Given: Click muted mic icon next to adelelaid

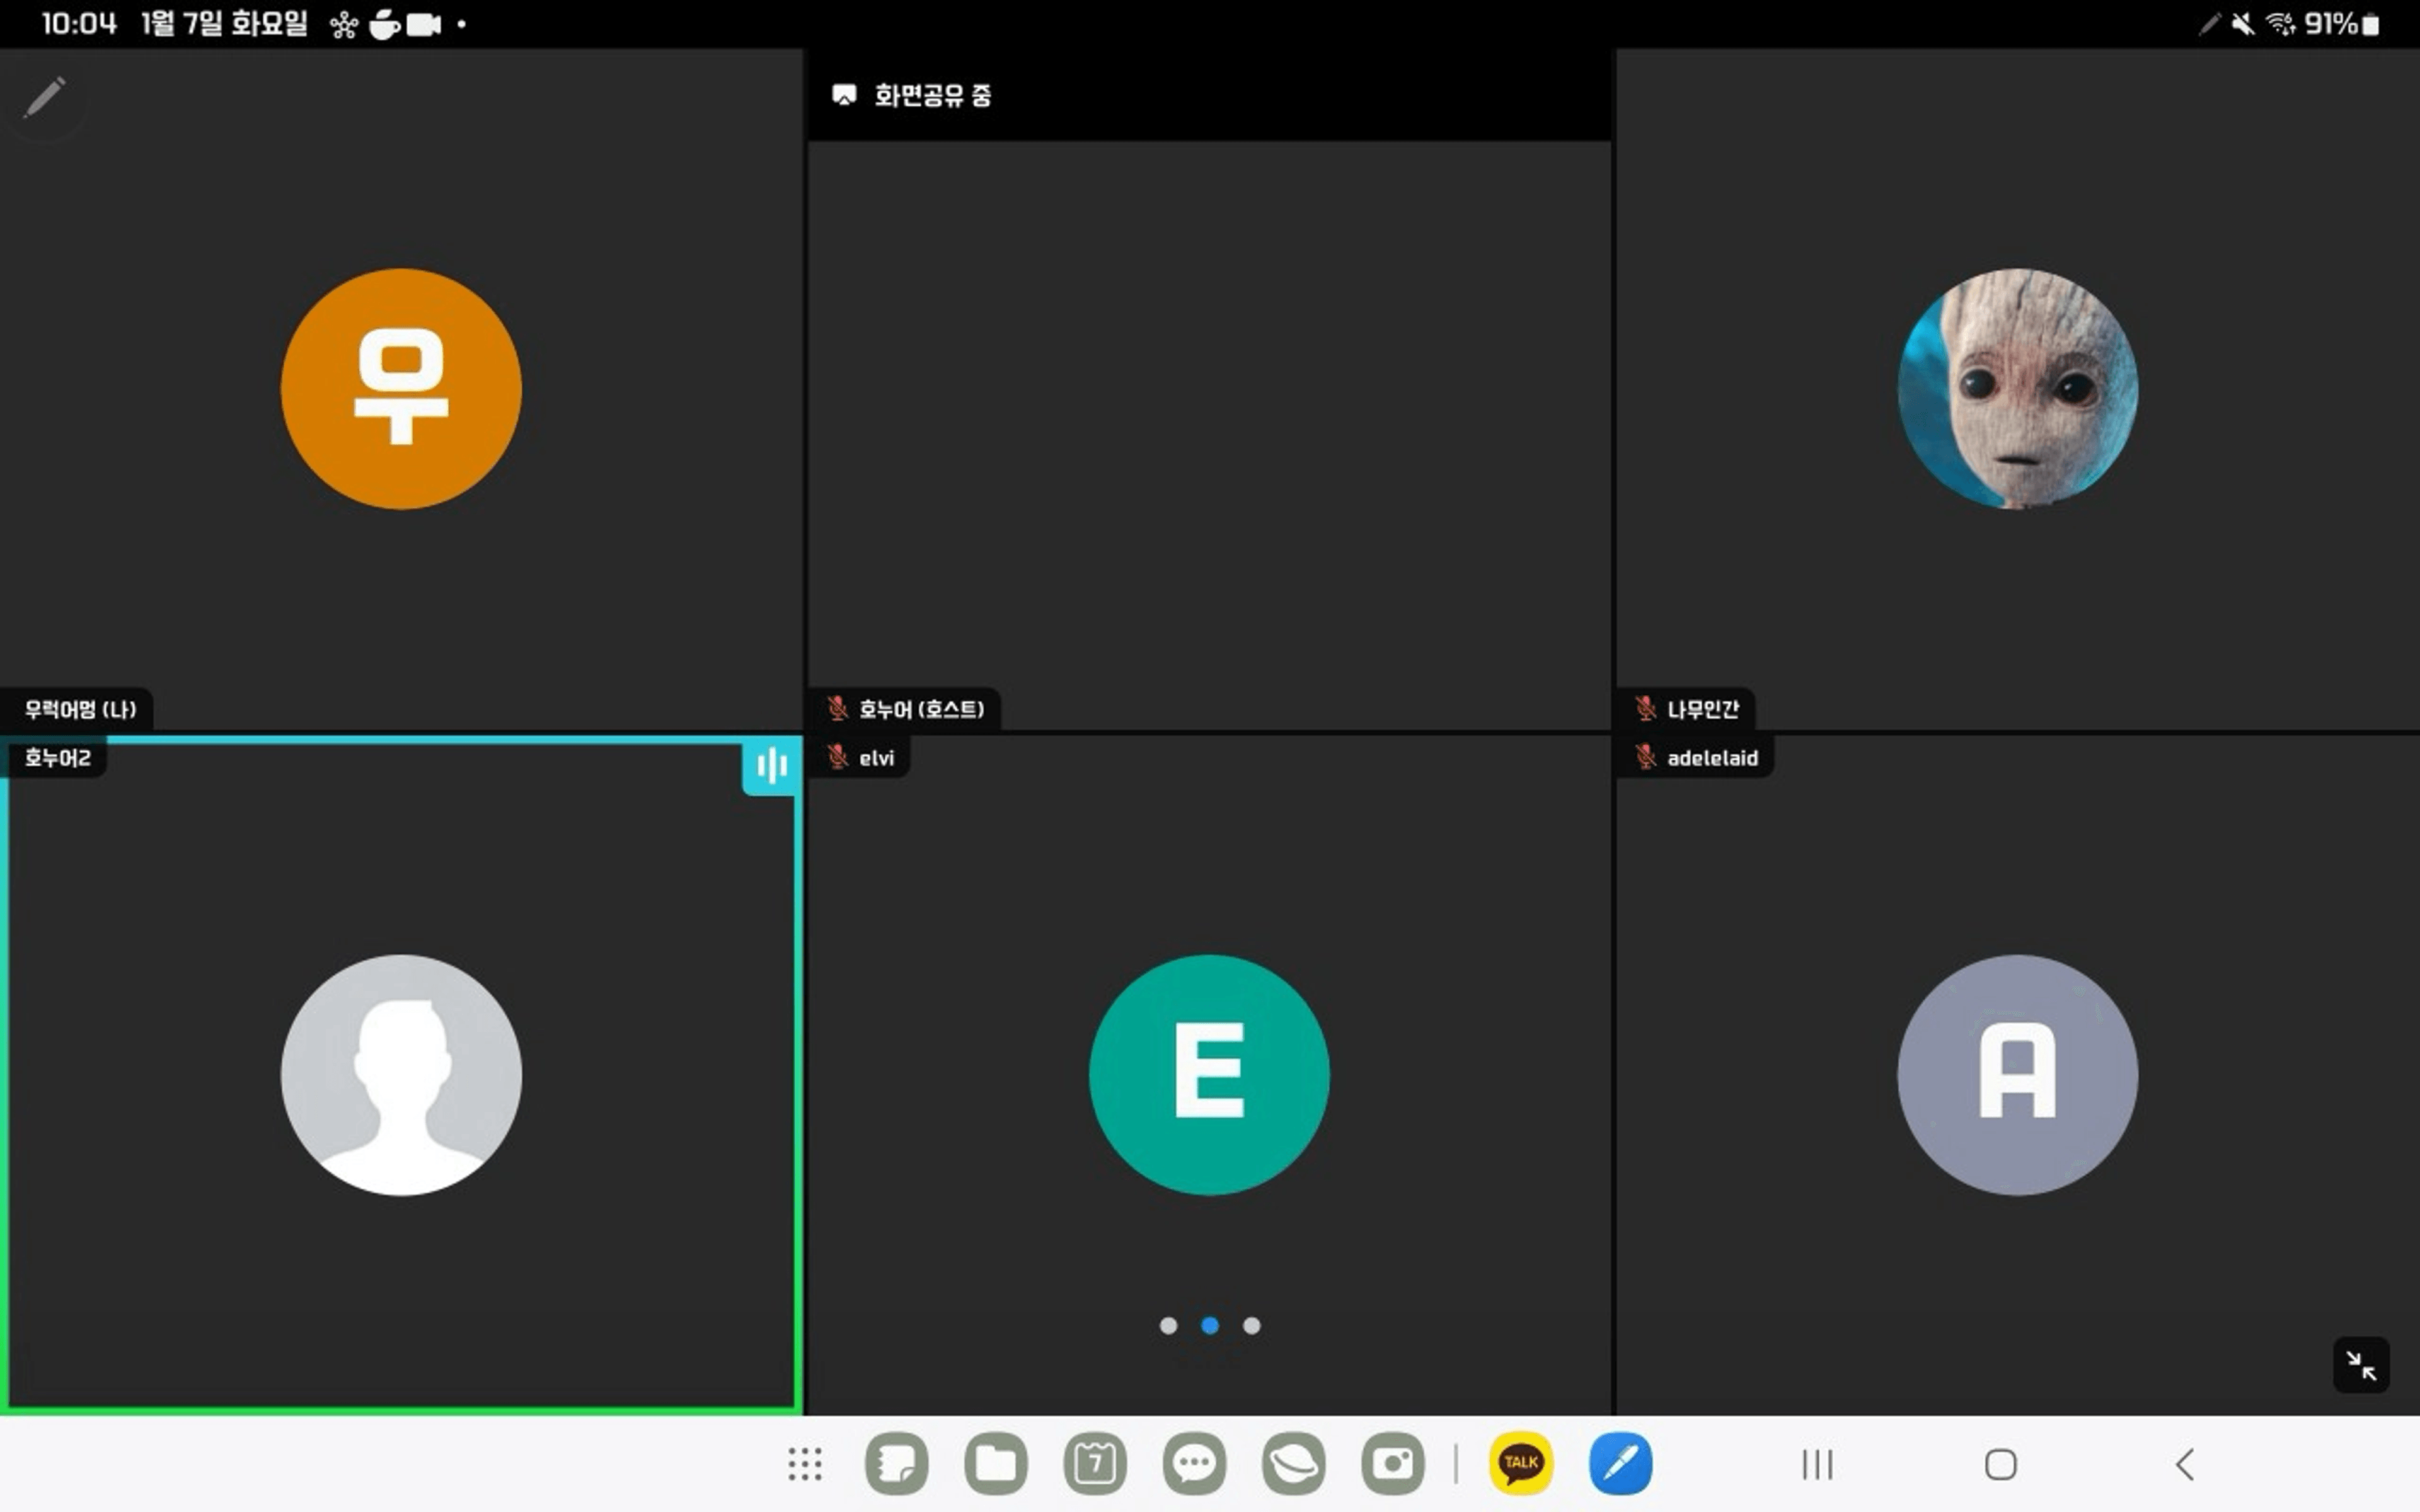Looking at the screenshot, I should point(1645,758).
